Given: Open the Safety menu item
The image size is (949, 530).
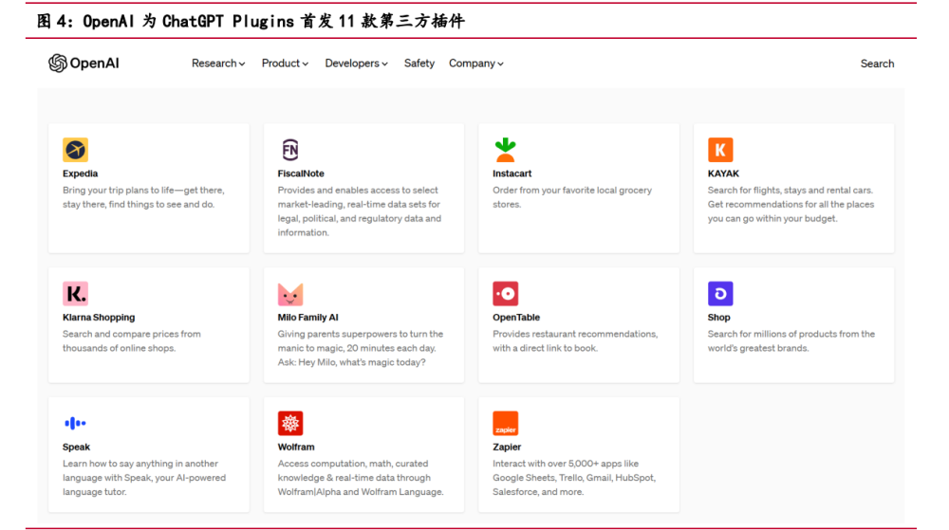Looking at the screenshot, I should (419, 64).
